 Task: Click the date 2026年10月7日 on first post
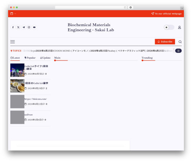[x=35, y=74]
